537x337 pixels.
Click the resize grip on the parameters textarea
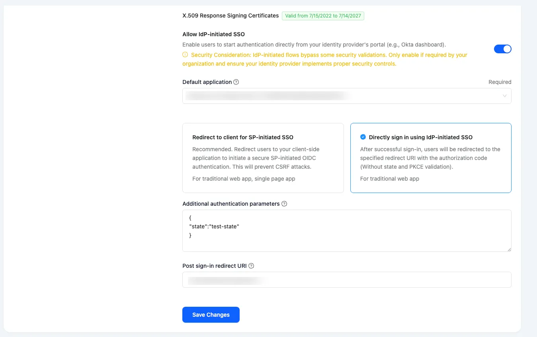click(x=509, y=249)
